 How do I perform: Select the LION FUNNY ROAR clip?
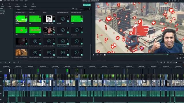tap(21, 52)
